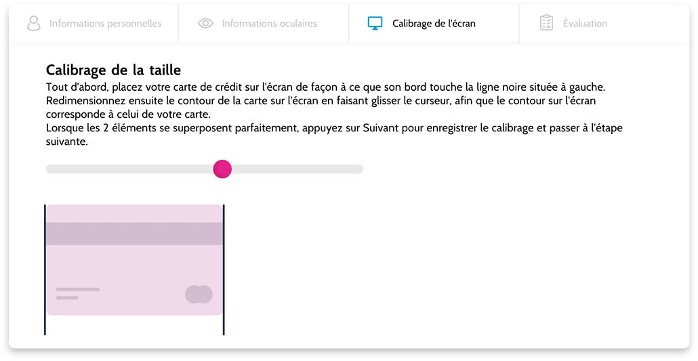Click the pink slider handle

coord(222,169)
